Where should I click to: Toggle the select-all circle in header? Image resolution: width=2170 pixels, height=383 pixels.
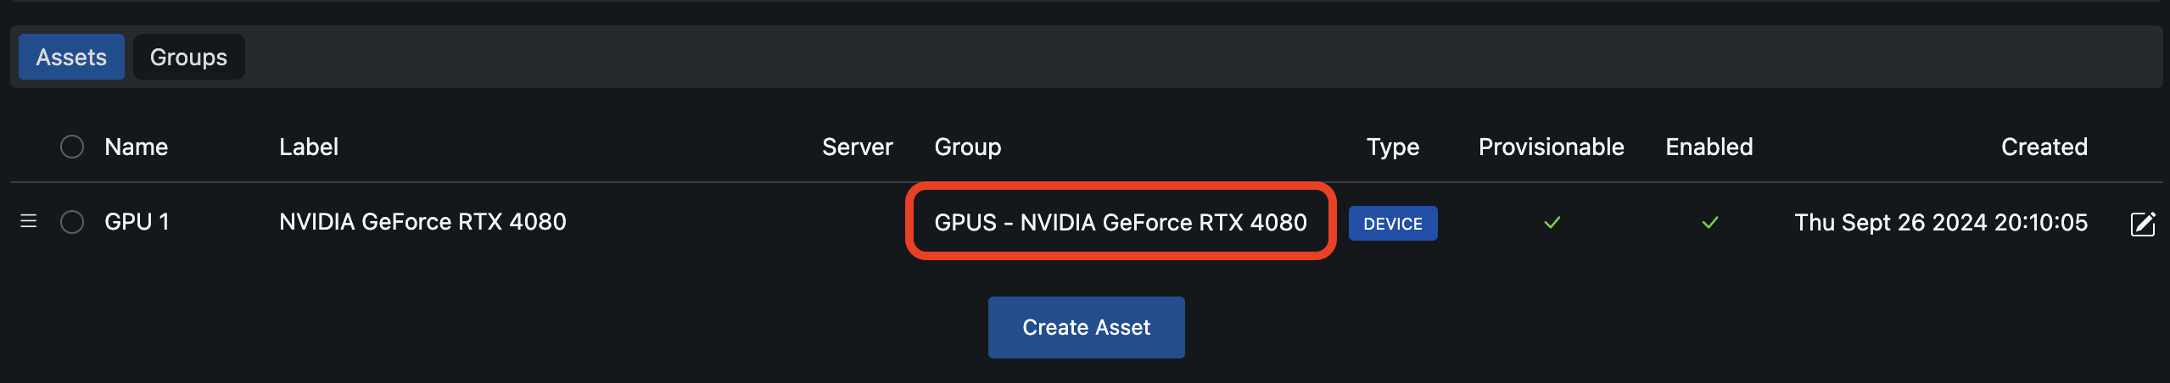72,147
